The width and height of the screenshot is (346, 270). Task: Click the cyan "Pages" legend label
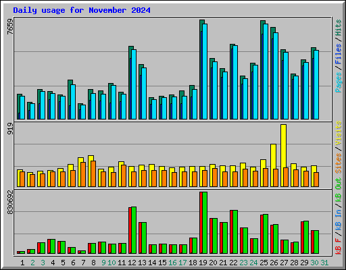coord(339,82)
